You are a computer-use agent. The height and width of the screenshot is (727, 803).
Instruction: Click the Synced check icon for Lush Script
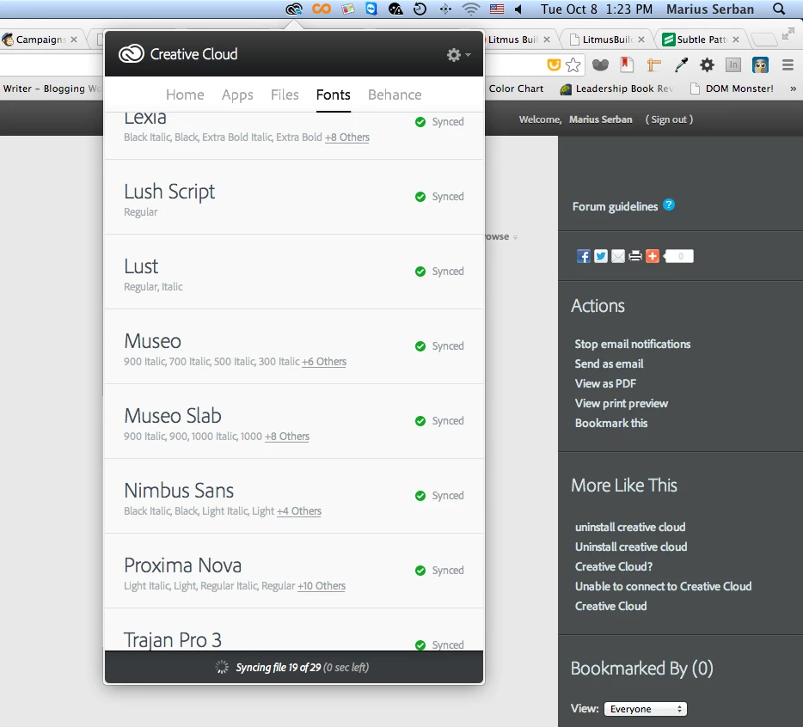pos(420,197)
